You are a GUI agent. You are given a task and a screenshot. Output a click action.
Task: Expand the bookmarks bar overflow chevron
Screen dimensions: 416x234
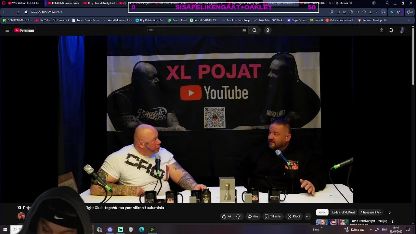(409, 20)
